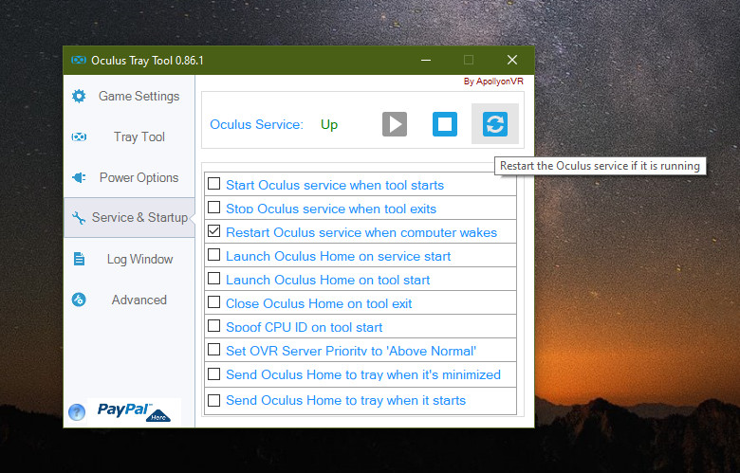
Task: Click the PayPal Here donate button
Action: pyautogui.click(x=134, y=411)
